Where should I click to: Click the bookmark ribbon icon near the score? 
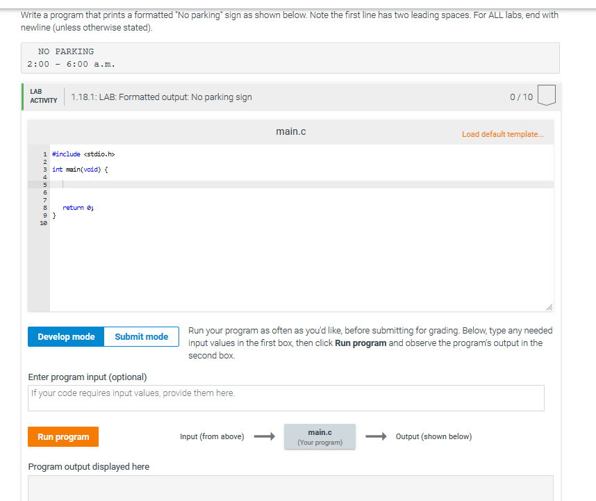pos(546,96)
